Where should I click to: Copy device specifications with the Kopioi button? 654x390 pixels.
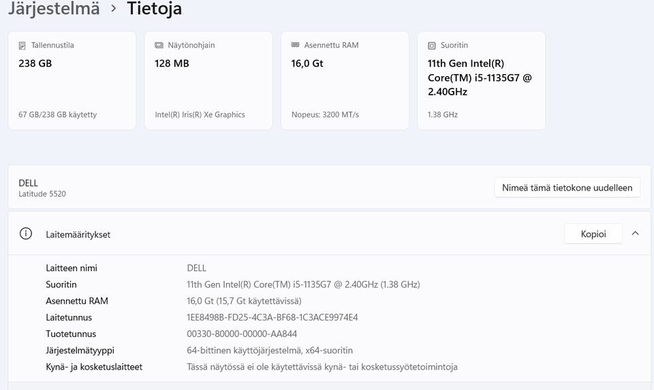point(593,234)
